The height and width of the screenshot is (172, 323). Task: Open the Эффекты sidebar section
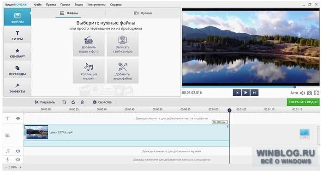click(x=18, y=88)
